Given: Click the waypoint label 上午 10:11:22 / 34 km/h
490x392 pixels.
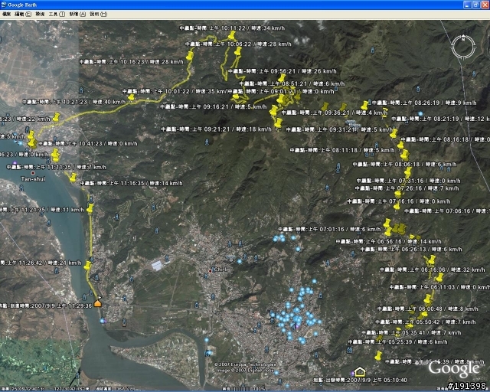Looking at the screenshot, I should click(x=232, y=28).
